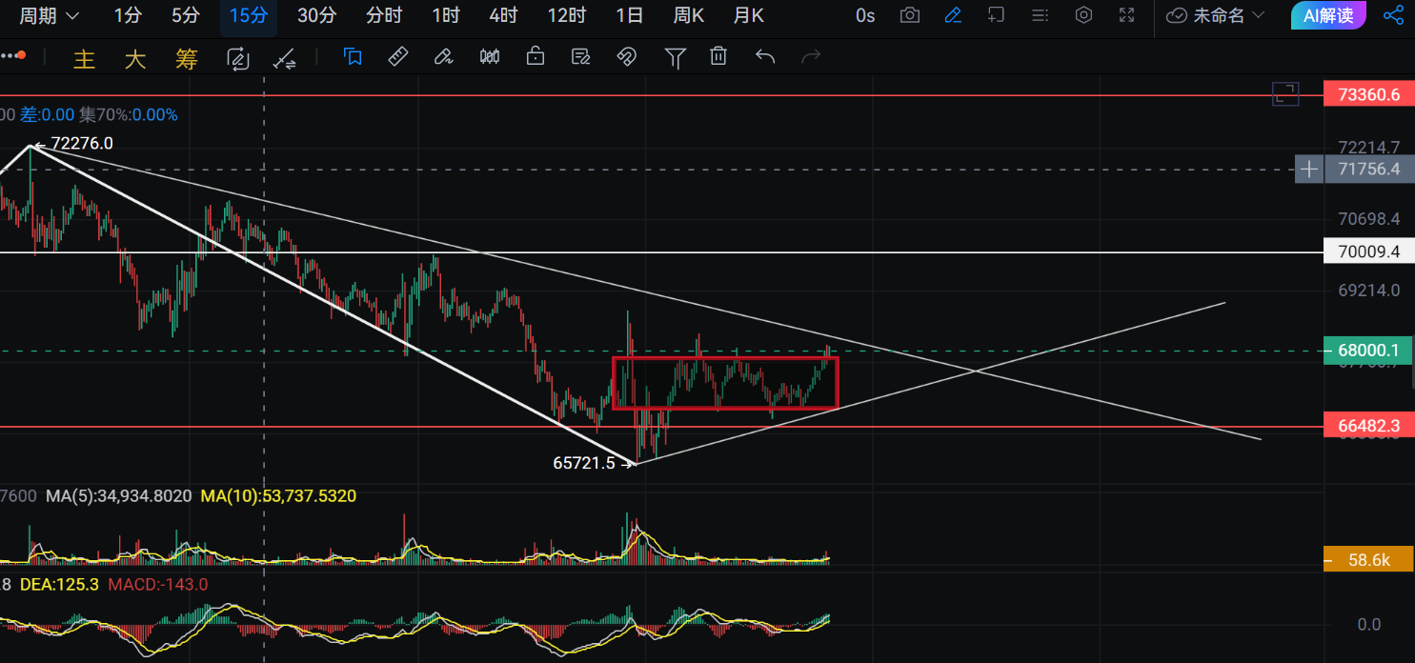Select the ruler measurement tool
This screenshot has width=1415, height=663.
398,57
